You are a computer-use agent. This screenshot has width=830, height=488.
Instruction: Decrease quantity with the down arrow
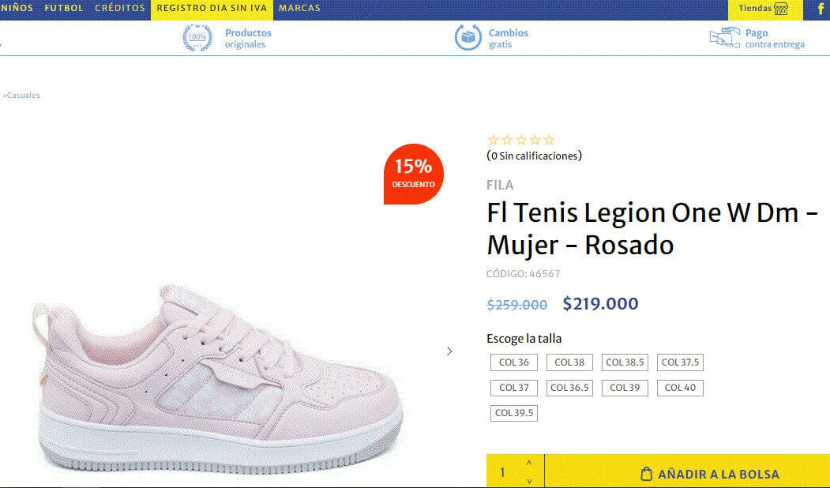(x=529, y=481)
